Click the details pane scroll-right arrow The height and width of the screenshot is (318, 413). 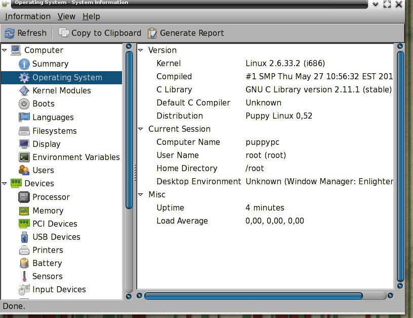pyautogui.click(x=390, y=296)
